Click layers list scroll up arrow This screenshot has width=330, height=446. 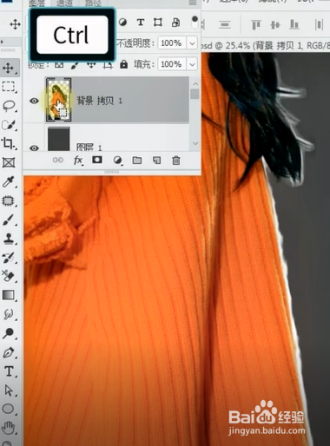coord(195,84)
